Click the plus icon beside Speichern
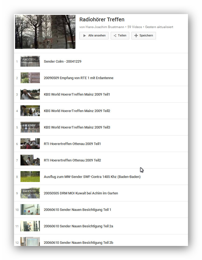This screenshot has width=202, height=260. coord(136,36)
